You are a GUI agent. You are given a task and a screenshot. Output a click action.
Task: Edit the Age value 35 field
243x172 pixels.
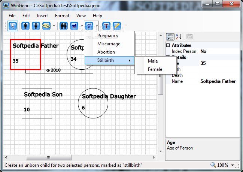coord(219,63)
